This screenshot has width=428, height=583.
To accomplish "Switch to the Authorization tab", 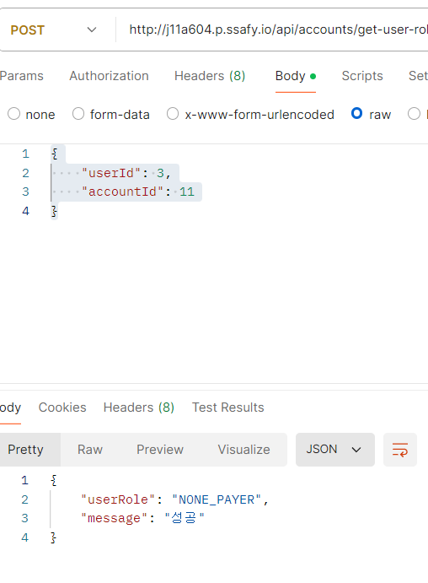I will [x=109, y=76].
